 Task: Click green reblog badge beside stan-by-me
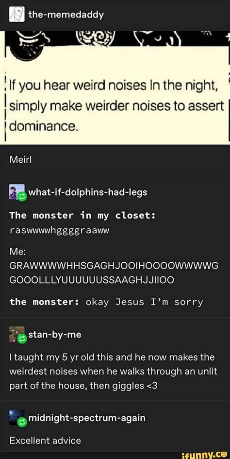coord(22,340)
